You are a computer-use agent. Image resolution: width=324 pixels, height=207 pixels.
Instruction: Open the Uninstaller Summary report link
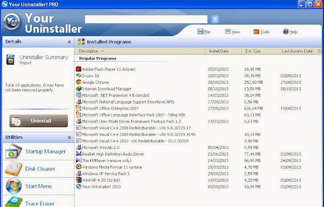[44, 57]
